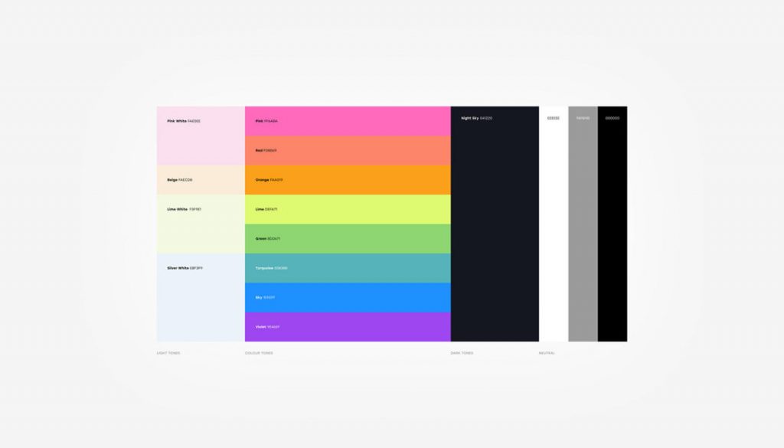
Task: Choose the Lime White light tone swatch
Action: click(201, 224)
